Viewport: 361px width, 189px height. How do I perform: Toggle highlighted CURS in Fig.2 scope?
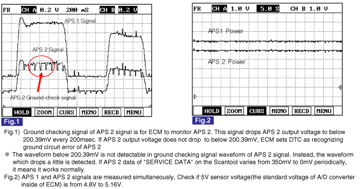coord(257,111)
